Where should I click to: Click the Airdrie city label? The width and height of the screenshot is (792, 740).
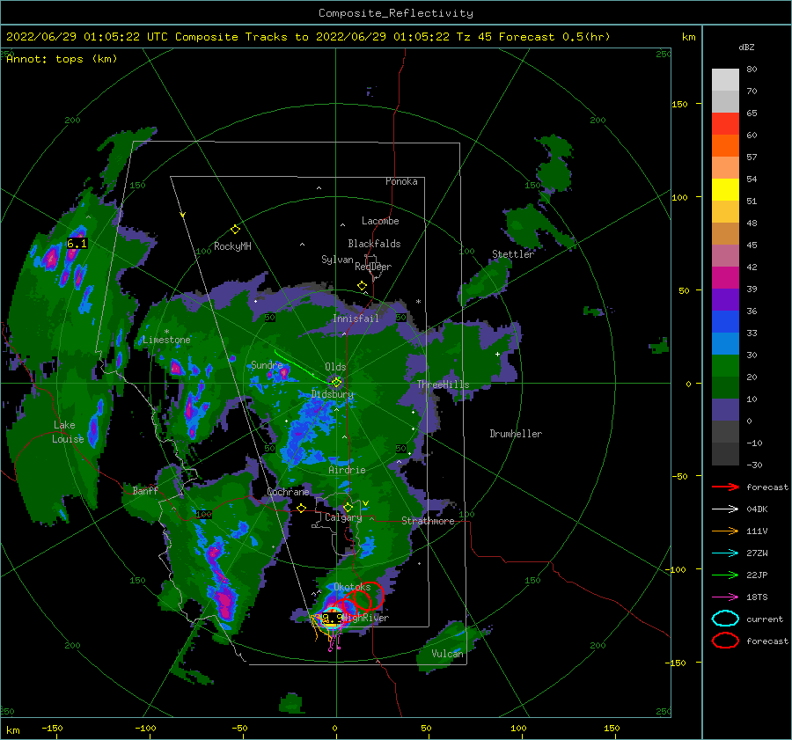[347, 470]
